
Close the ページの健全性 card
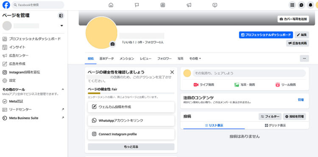coord(172,72)
